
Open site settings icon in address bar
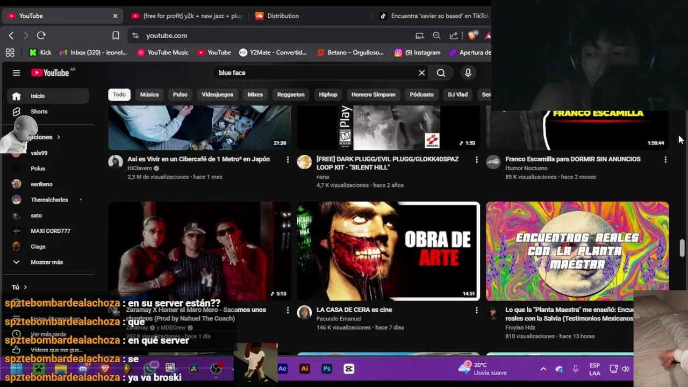(135, 35)
